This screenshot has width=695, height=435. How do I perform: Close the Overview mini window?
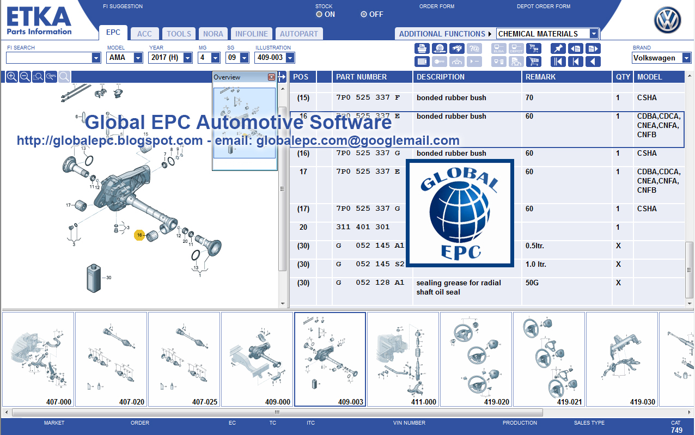click(x=271, y=77)
